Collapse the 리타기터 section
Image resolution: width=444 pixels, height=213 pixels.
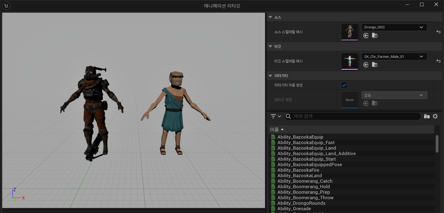point(270,76)
